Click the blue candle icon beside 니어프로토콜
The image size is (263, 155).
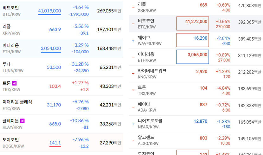pyautogui.click(x=133, y=123)
